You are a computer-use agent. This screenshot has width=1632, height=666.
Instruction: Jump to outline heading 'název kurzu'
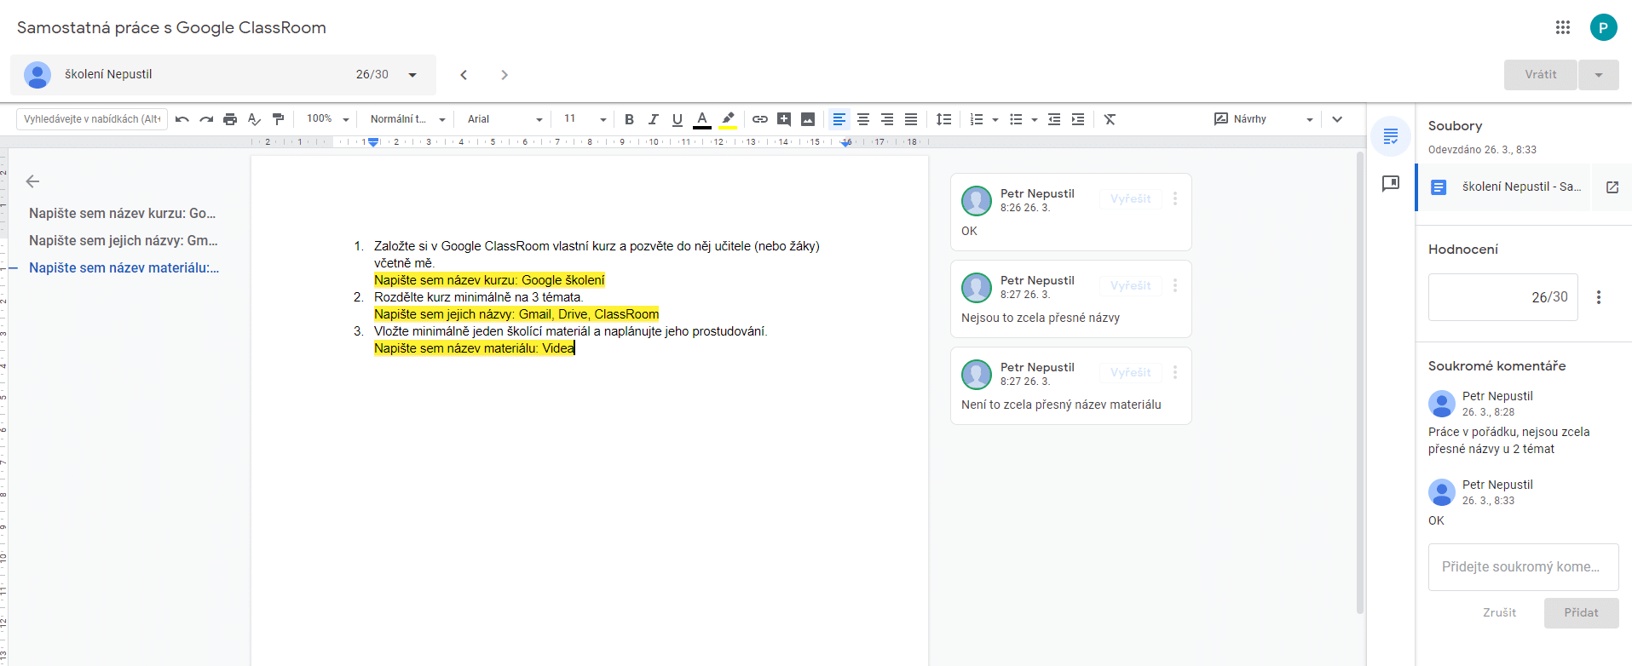[123, 213]
